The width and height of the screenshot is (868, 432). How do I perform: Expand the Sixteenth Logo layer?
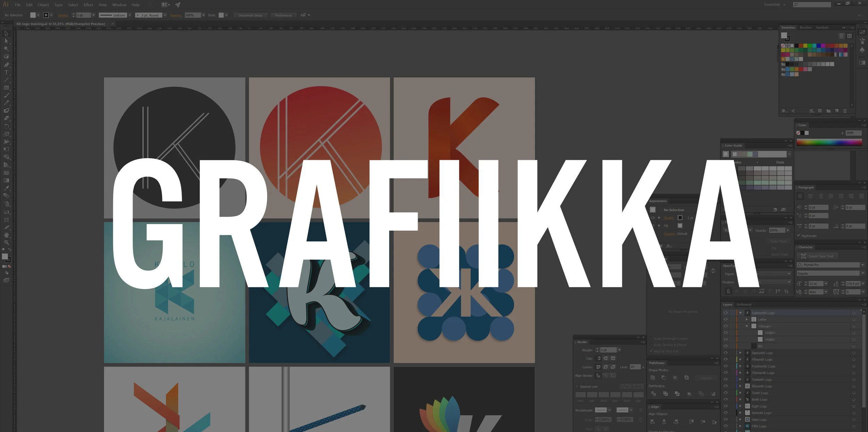tap(740, 353)
